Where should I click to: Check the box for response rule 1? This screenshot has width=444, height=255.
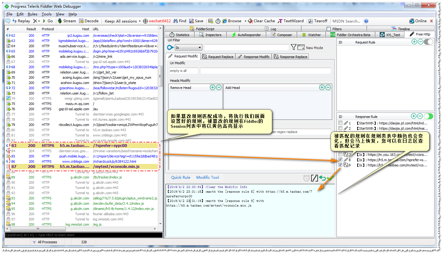tap(340, 123)
